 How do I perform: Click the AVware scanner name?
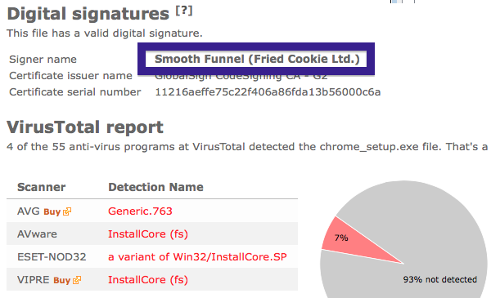point(37,234)
